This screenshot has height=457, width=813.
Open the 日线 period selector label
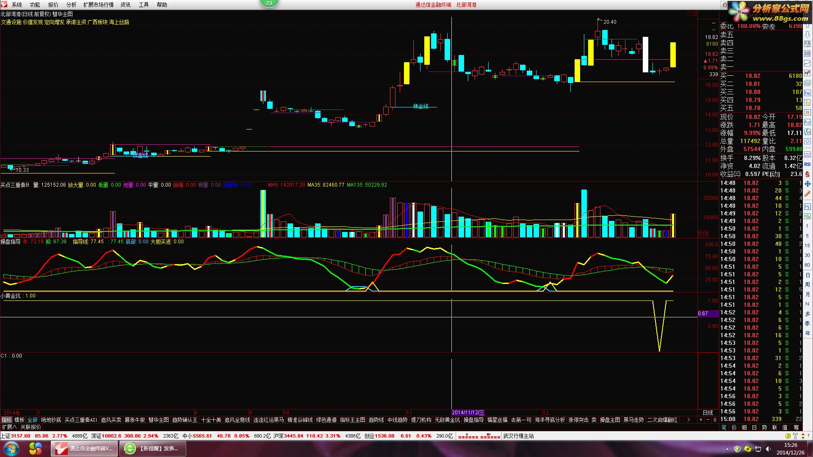coord(708,413)
